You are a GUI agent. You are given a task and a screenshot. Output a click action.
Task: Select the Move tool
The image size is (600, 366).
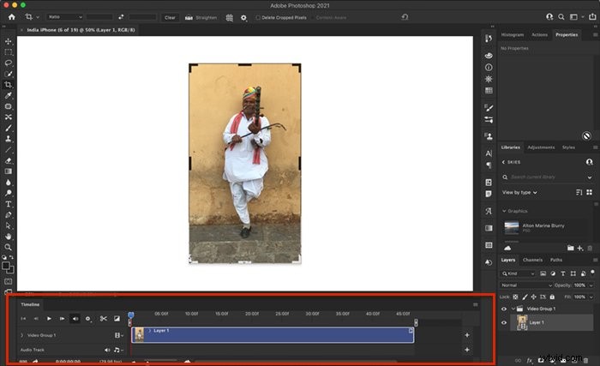tap(8, 41)
